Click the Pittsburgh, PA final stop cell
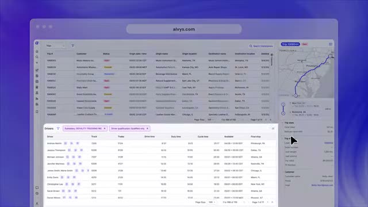This screenshot has height=207, width=368. (258, 143)
